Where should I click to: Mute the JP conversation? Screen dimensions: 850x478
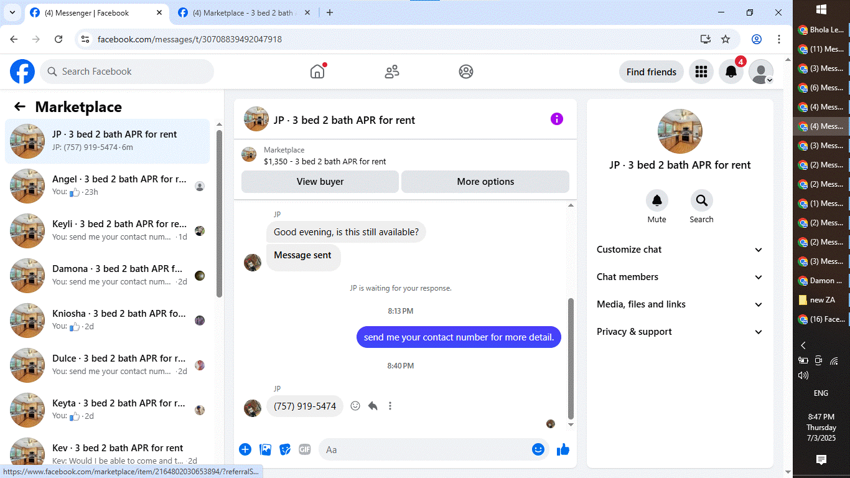point(656,200)
